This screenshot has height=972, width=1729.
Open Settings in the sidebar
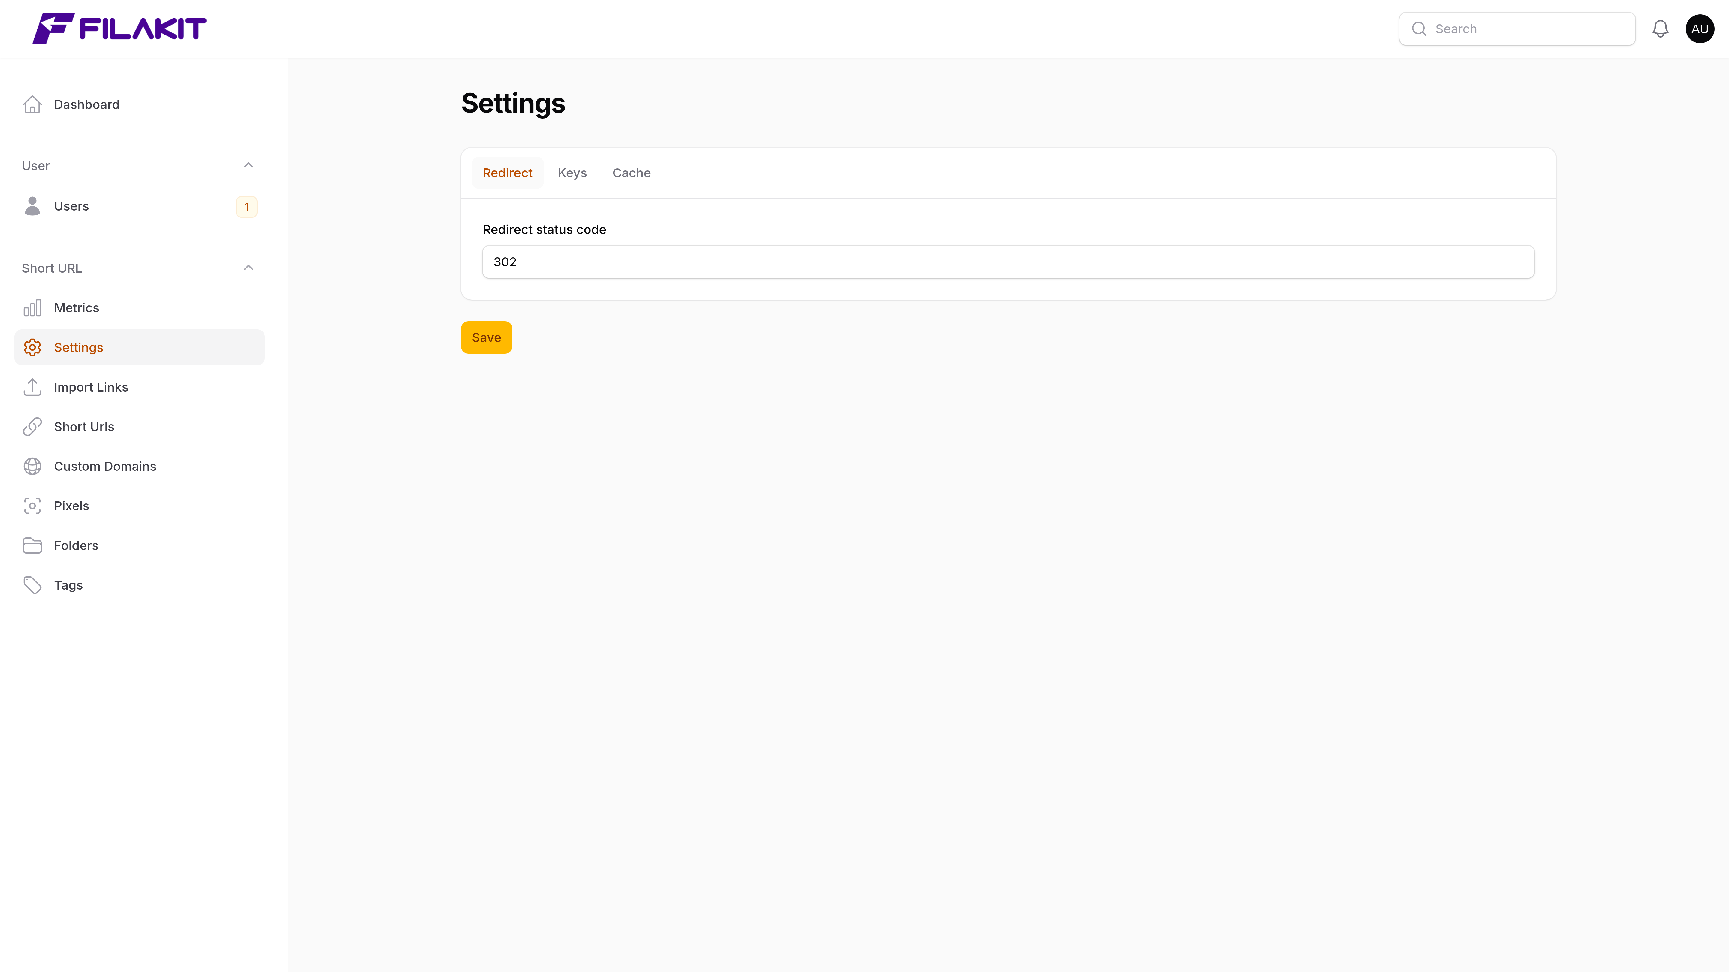[139, 347]
